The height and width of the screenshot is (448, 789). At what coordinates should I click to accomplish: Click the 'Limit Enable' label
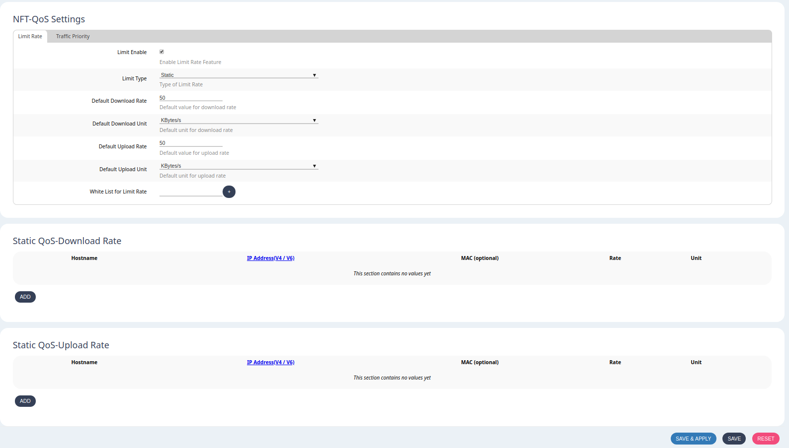(x=132, y=52)
